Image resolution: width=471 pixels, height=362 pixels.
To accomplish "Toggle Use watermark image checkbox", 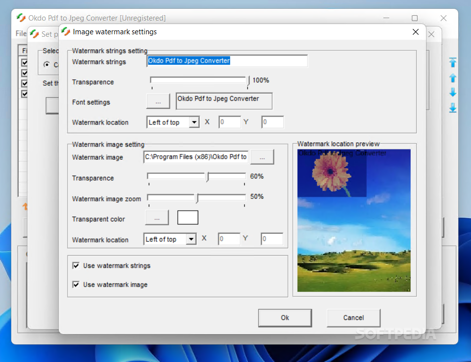I will [x=76, y=285].
